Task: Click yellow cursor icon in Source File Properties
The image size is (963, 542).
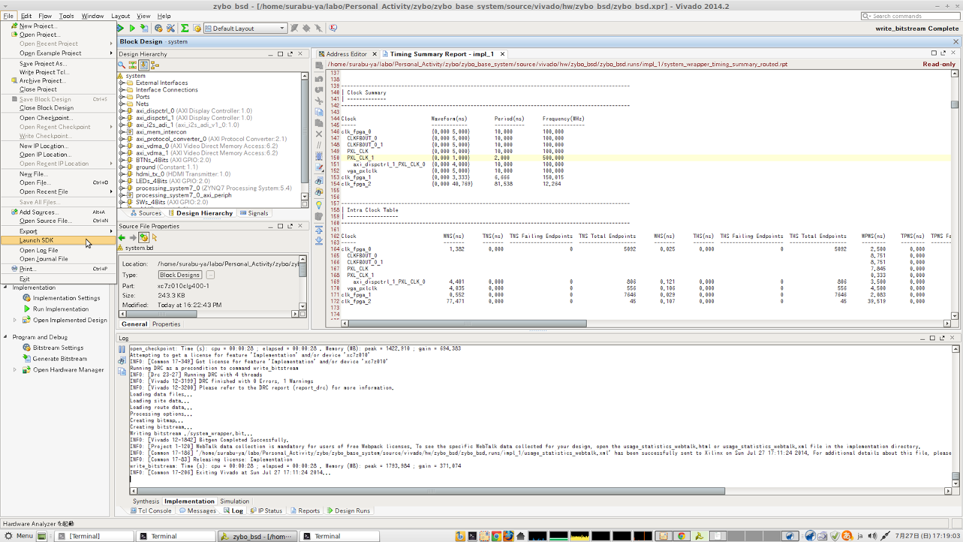Action: coord(155,237)
